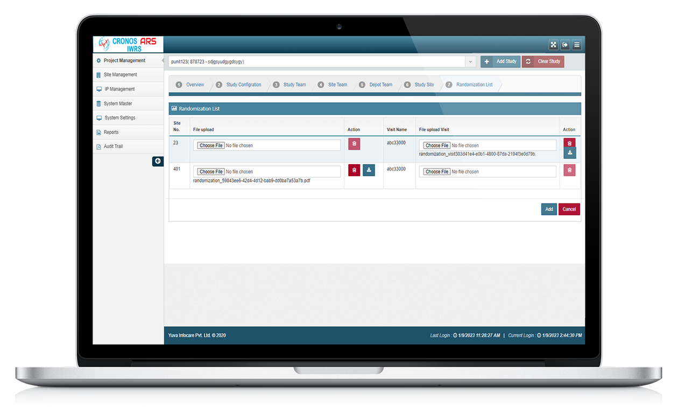Open the Project Management sidebar section
The image size is (678, 407).
point(124,61)
